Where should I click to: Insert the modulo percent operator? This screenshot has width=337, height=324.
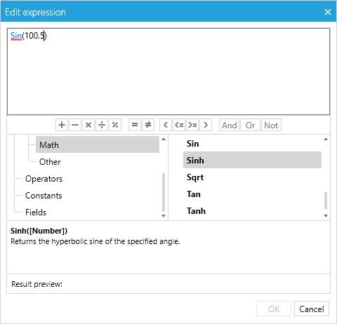pos(115,125)
